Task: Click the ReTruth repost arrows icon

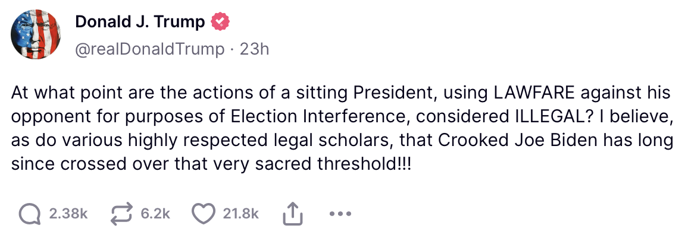Action: [x=122, y=214]
